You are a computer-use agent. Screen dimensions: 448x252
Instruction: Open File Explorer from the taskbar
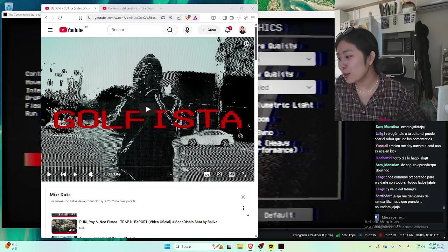240,247
